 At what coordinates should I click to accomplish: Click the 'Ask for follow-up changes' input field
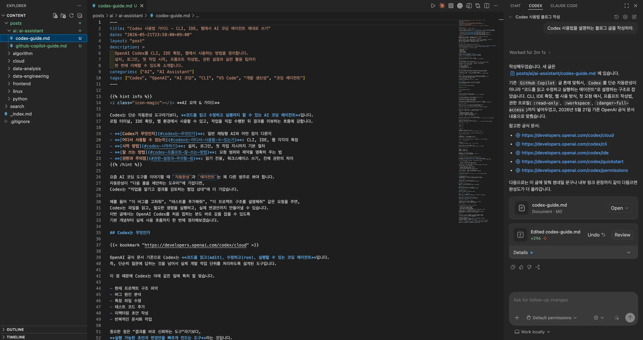point(573,300)
